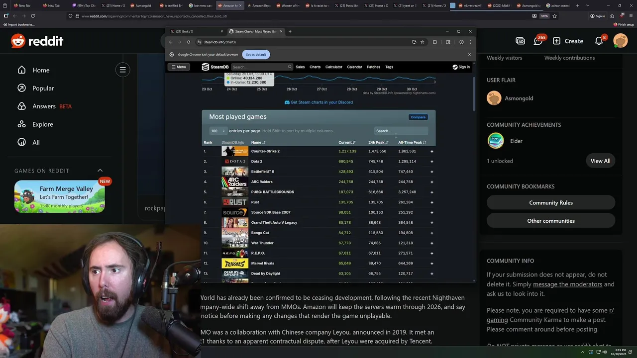Open Calendar in SteamDB navigation
This screenshot has height=358, width=637.
(354, 67)
